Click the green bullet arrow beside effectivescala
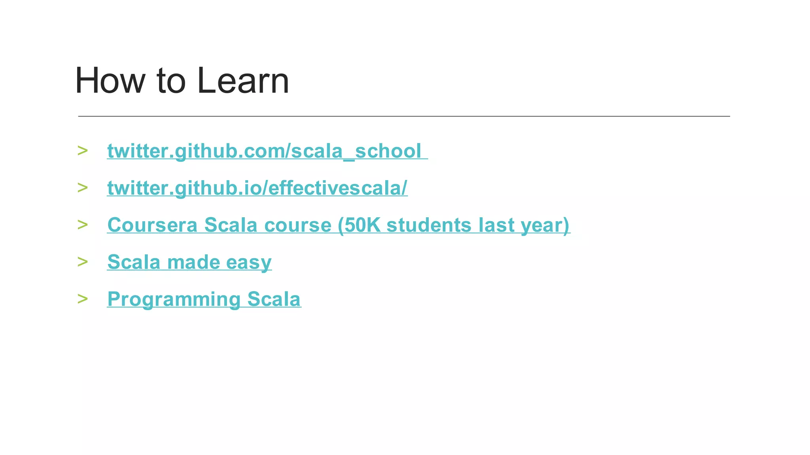 point(83,188)
